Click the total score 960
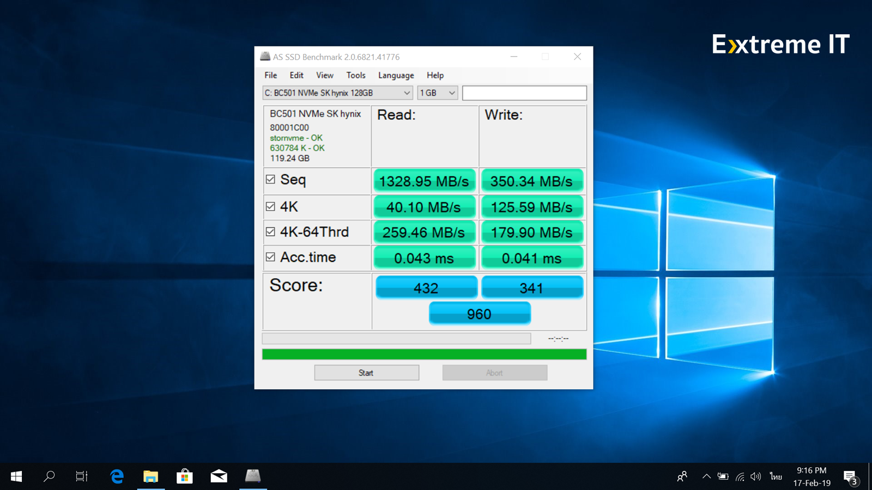 click(x=480, y=314)
